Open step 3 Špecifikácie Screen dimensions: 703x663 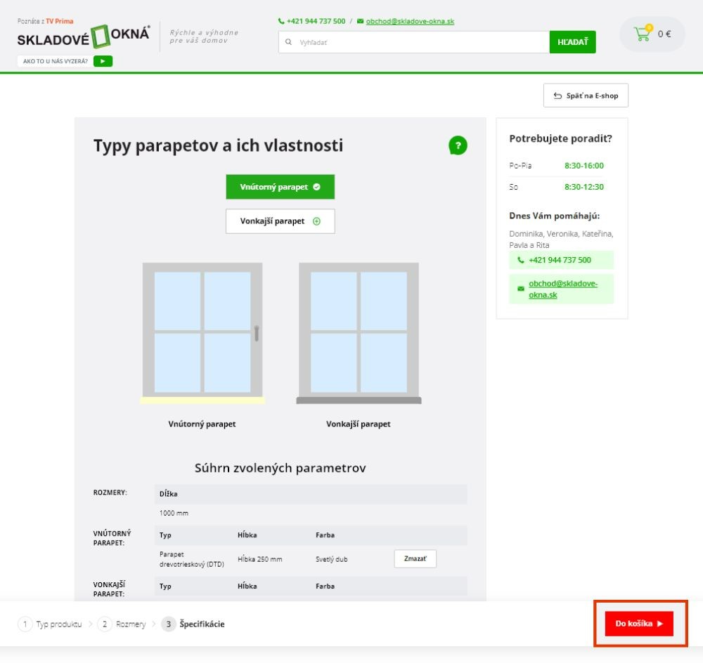(x=193, y=624)
